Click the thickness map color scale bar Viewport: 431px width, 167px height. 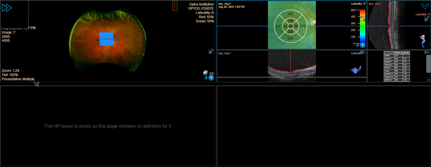(x=362, y=26)
